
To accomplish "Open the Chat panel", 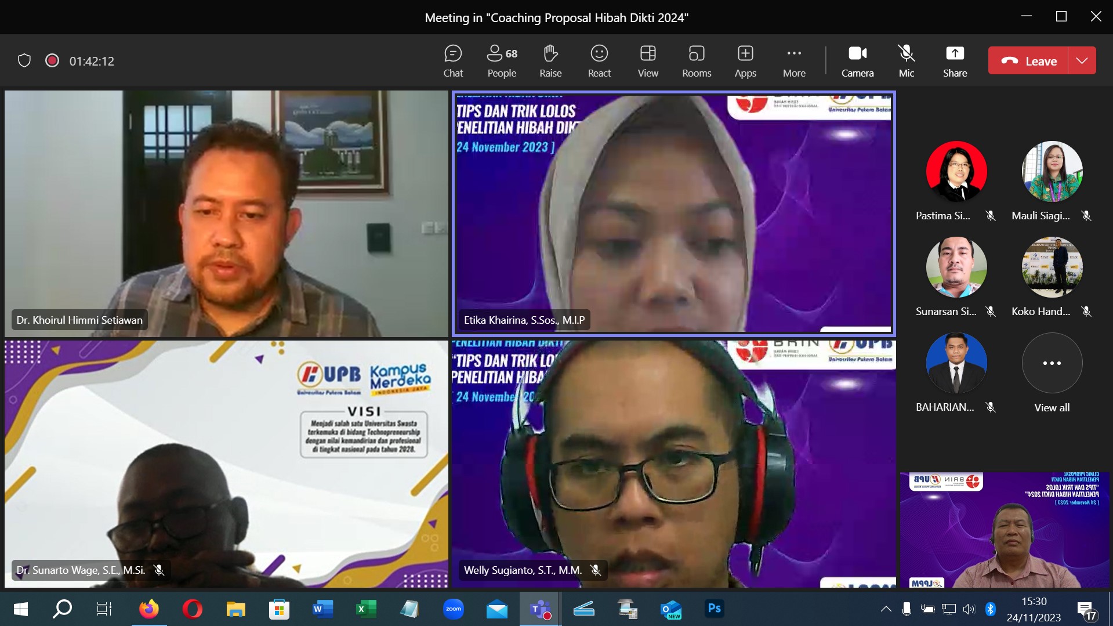I will click(x=453, y=60).
